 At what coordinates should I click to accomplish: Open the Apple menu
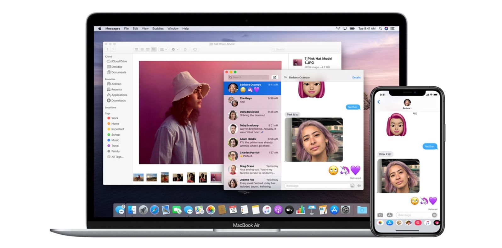click(99, 29)
